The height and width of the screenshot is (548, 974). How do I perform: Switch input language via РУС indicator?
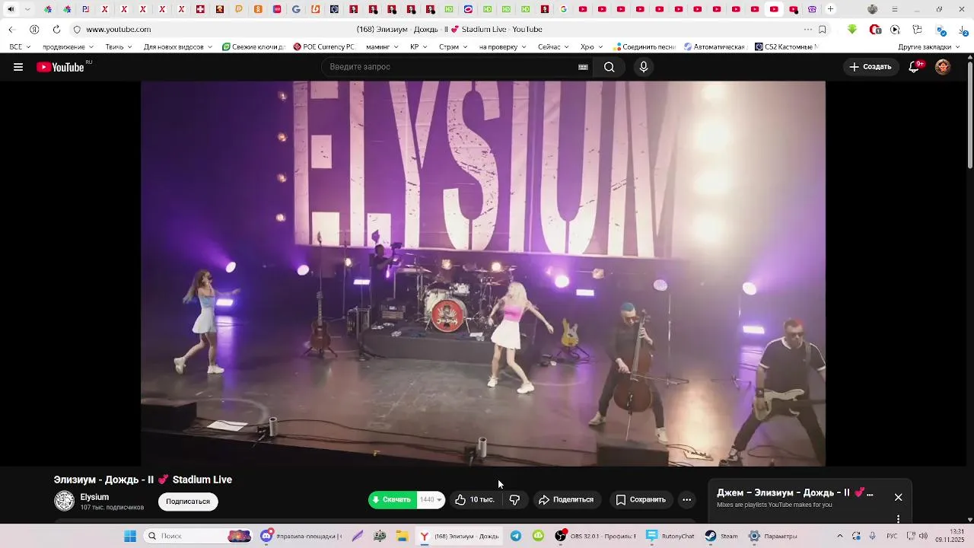[893, 536]
